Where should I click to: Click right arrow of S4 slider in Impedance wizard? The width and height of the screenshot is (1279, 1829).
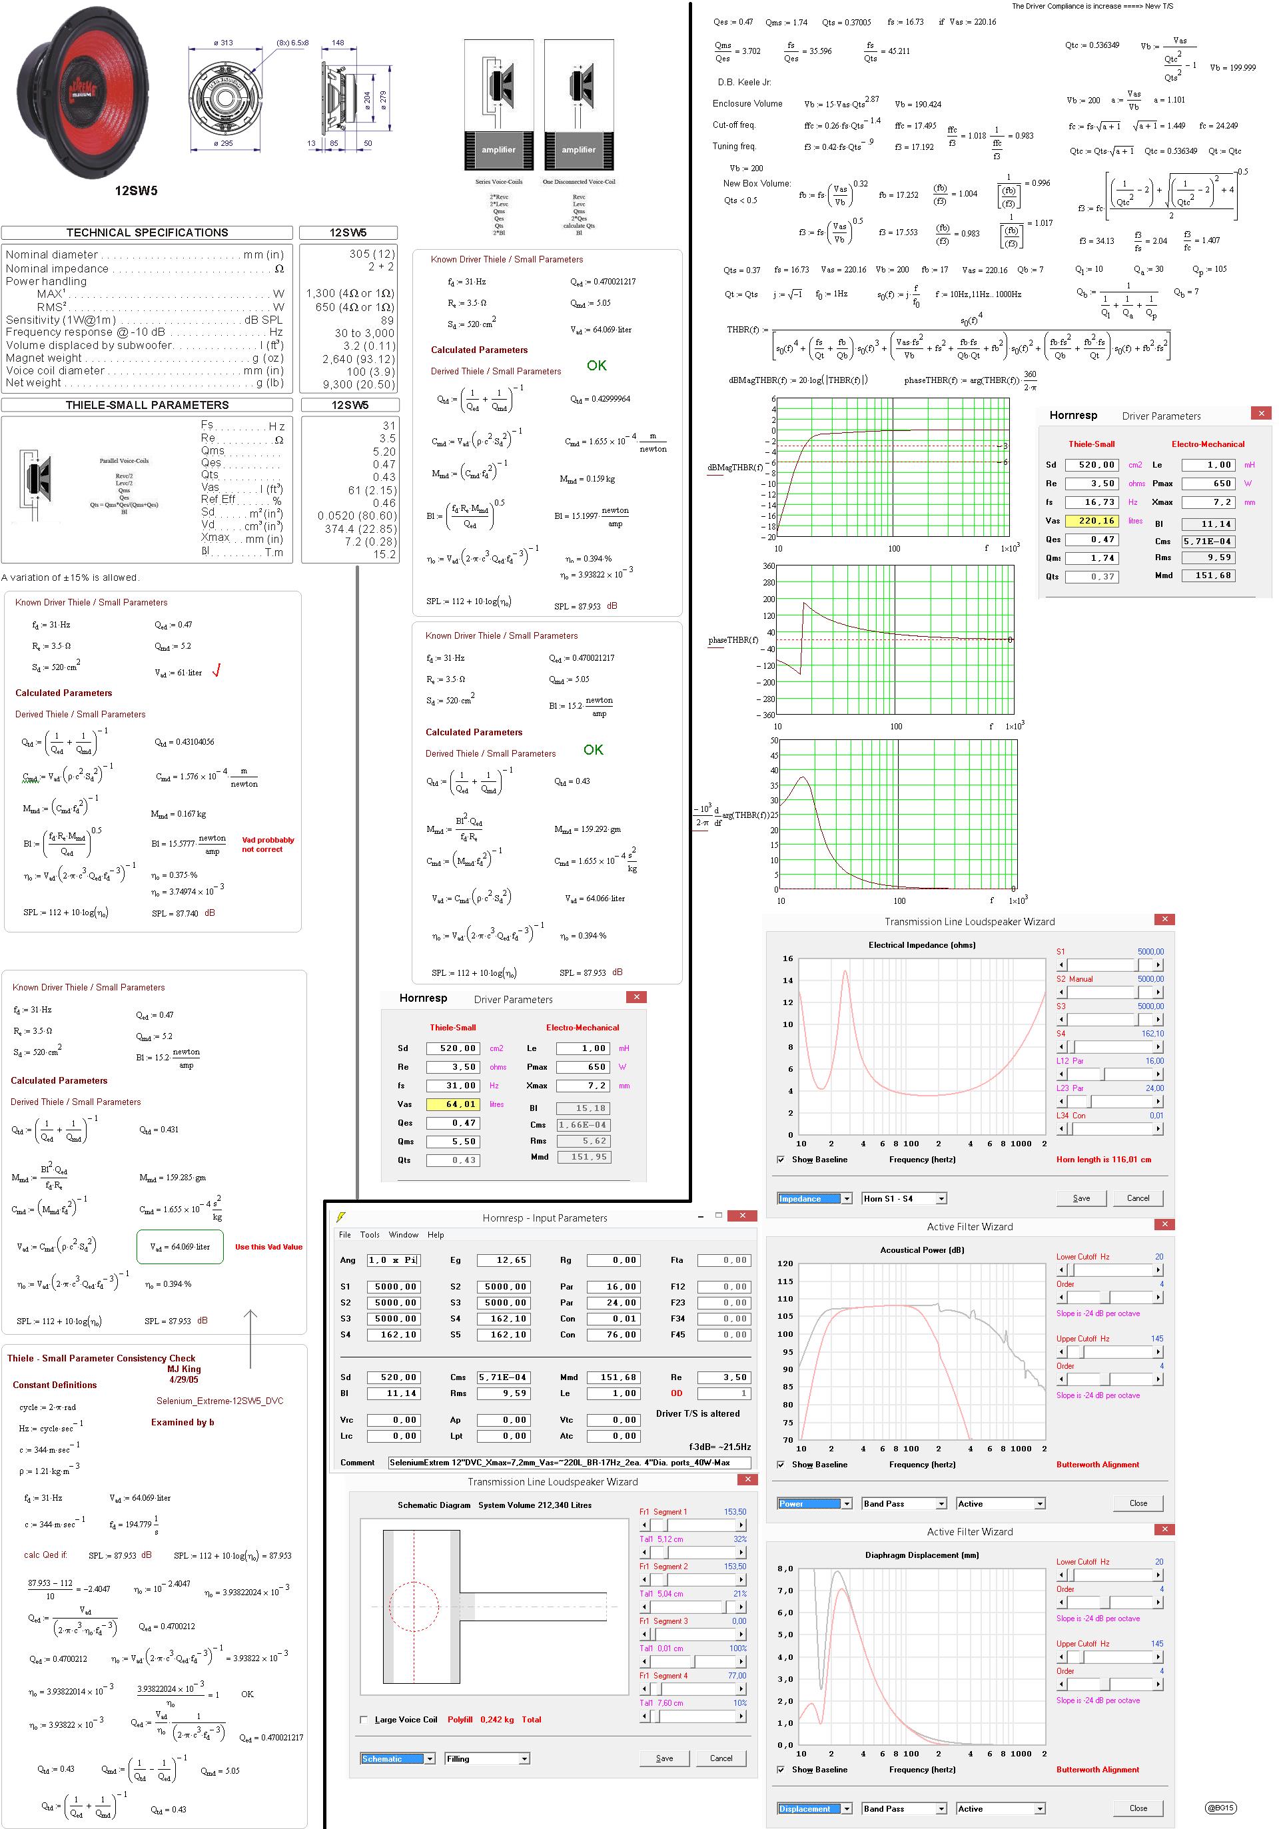coord(1158,1047)
